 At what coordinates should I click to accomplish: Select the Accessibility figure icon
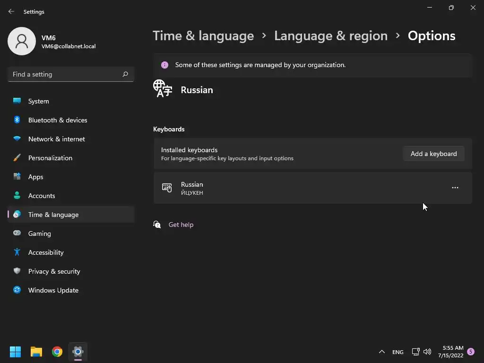(x=17, y=252)
